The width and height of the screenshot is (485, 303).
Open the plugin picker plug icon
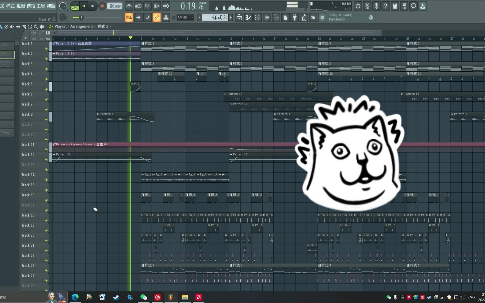pyautogui.click(x=294, y=18)
